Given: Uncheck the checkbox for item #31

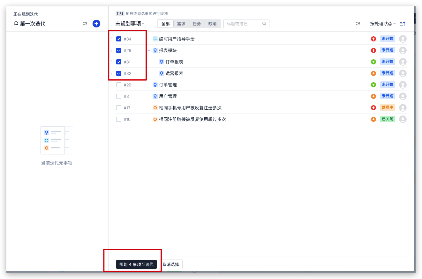Looking at the screenshot, I should click(119, 62).
